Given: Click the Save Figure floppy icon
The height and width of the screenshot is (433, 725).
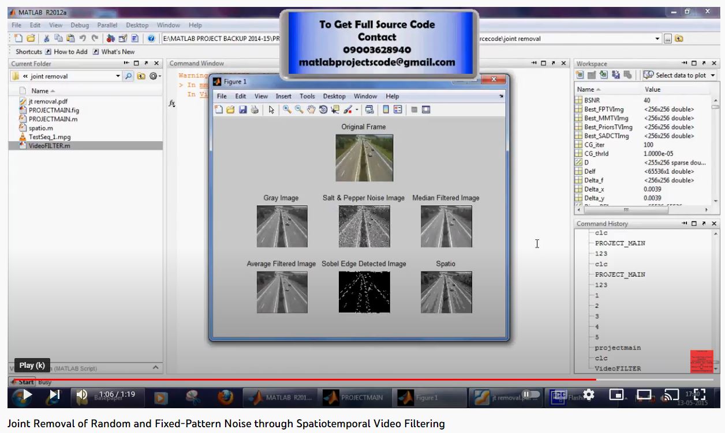Looking at the screenshot, I should [x=243, y=110].
